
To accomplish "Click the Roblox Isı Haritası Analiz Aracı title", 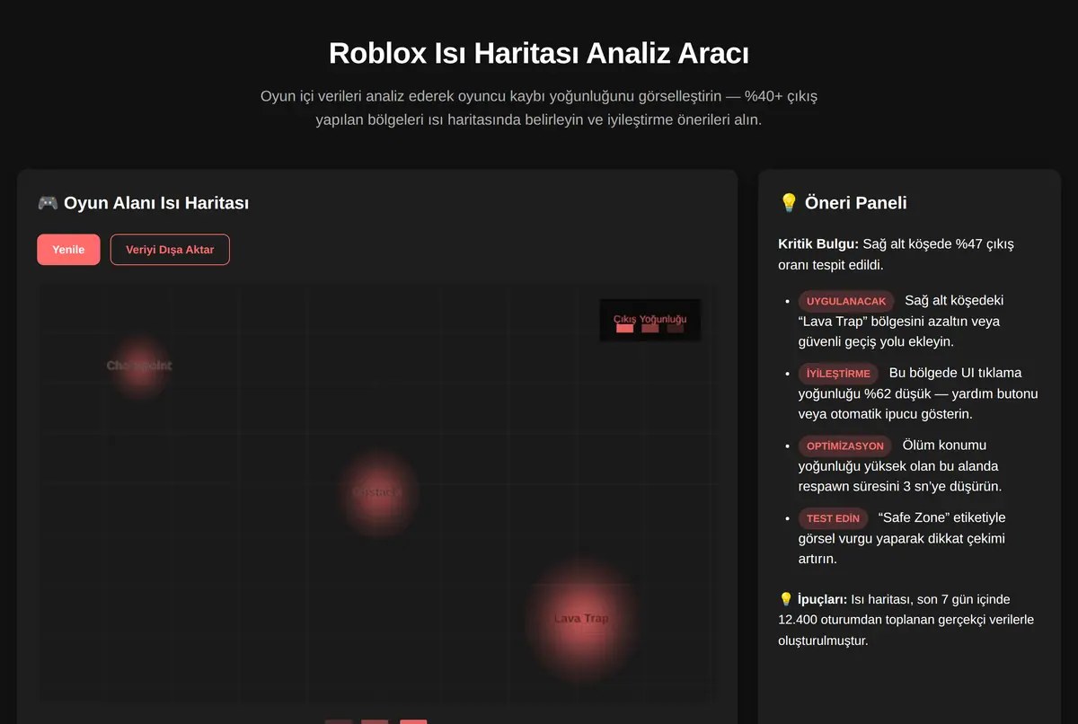I will coord(539,53).
